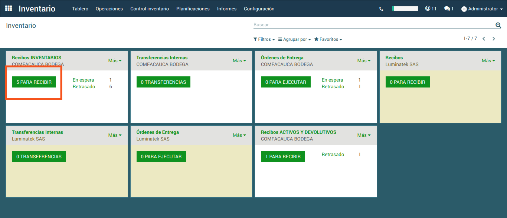Open Más menu on Recibos:INVENTARIOS card
This screenshot has height=218, width=507.
coord(115,61)
